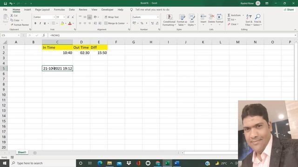This screenshot has height=167, width=298.
Task: Open the Windows Start menu
Action: point(5,163)
